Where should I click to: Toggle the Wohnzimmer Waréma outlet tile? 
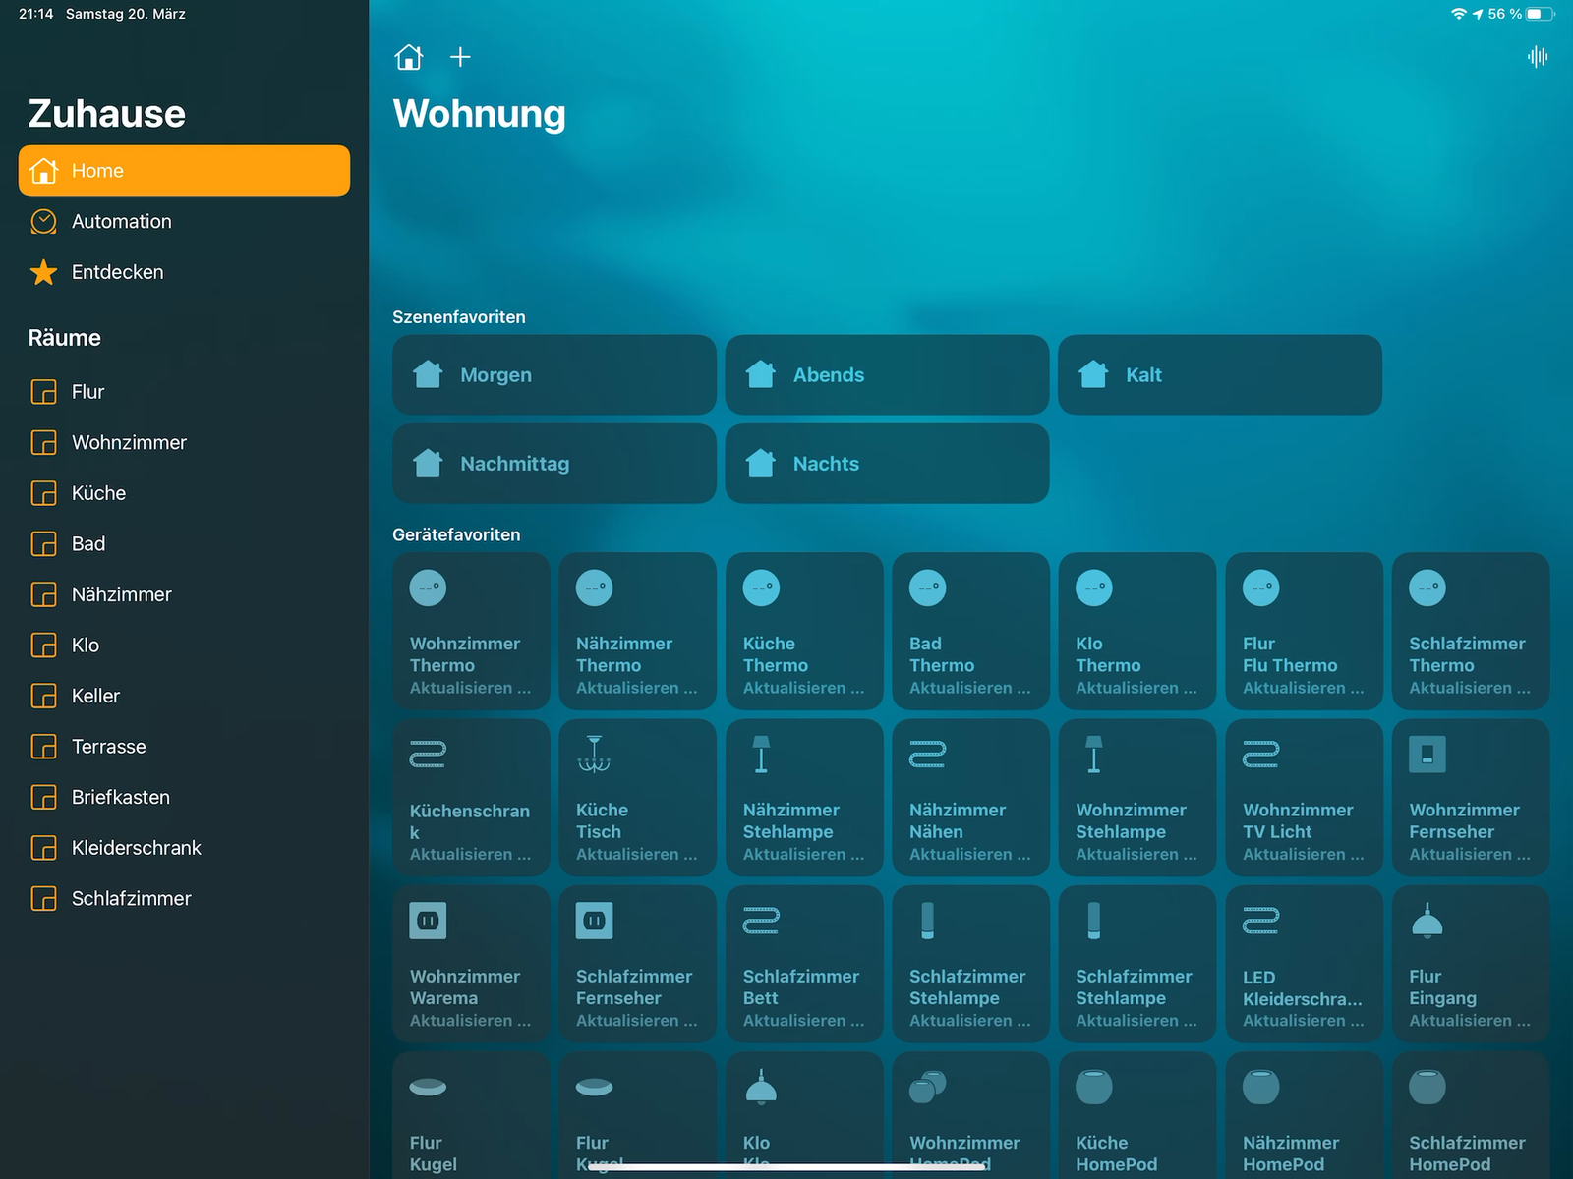(470, 964)
